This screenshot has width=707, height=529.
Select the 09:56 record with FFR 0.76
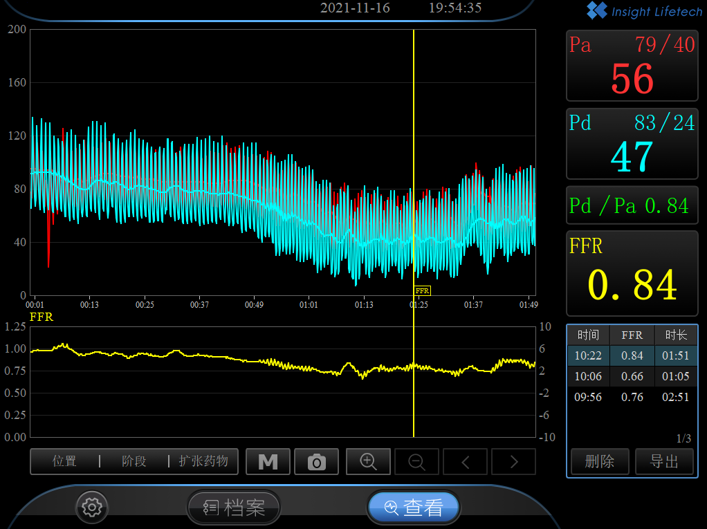pos(631,397)
